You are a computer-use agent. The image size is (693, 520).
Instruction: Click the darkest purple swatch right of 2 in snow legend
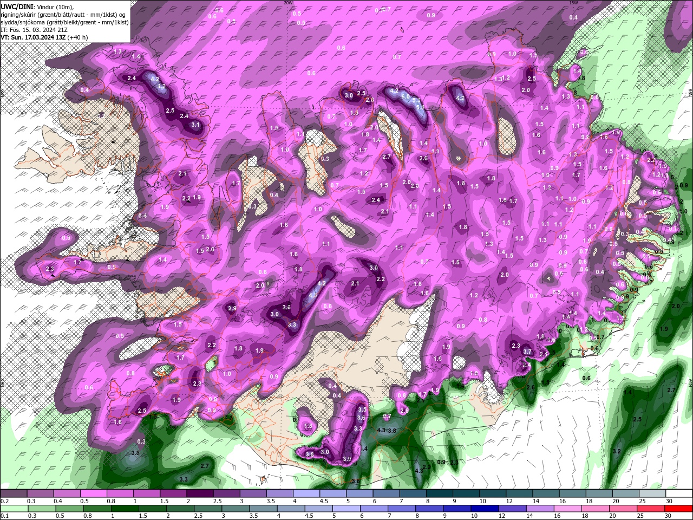(200, 493)
